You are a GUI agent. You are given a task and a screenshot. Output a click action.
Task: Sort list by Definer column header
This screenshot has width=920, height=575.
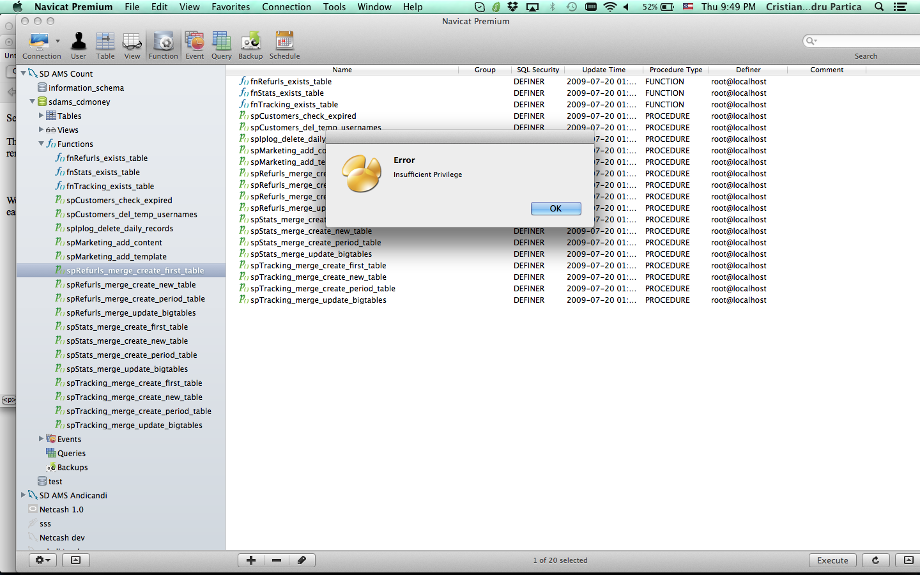click(748, 70)
